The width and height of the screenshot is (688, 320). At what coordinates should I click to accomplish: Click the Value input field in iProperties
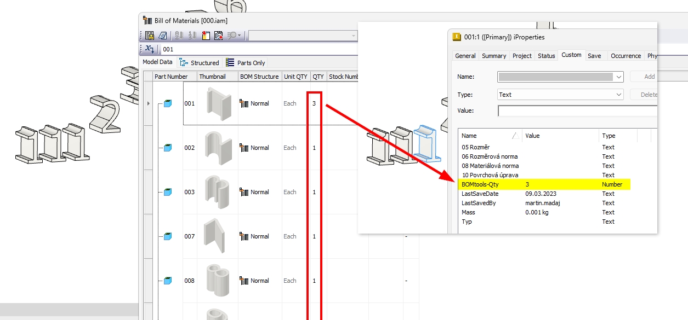[x=577, y=111]
